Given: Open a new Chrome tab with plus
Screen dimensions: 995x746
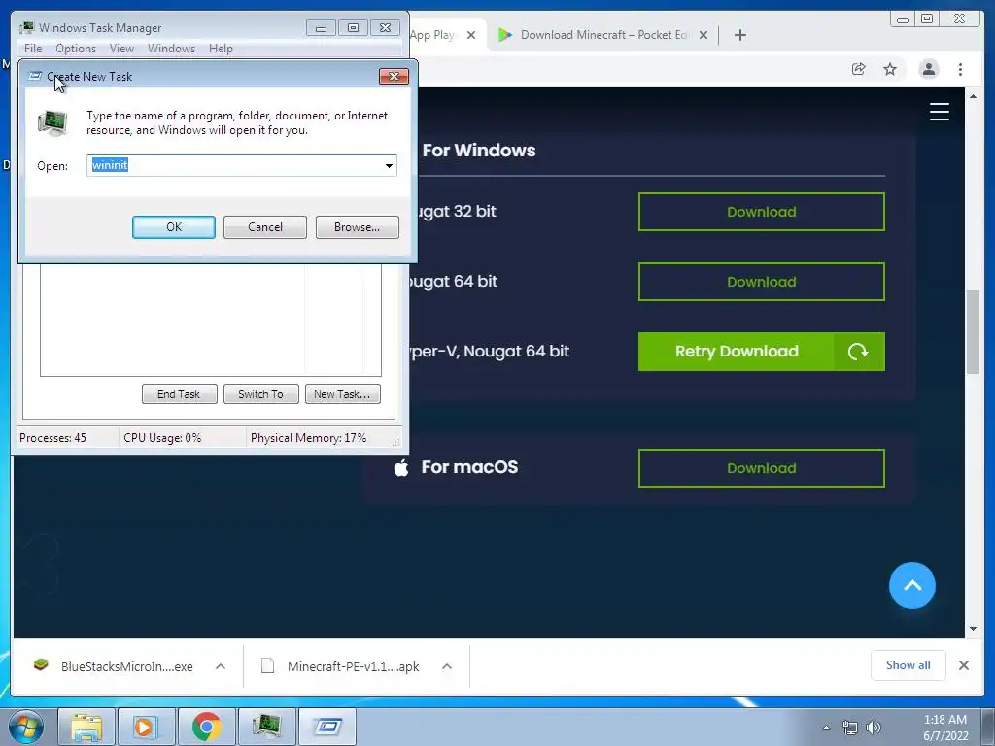Looking at the screenshot, I should pyautogui.click(x=739, y=35).
